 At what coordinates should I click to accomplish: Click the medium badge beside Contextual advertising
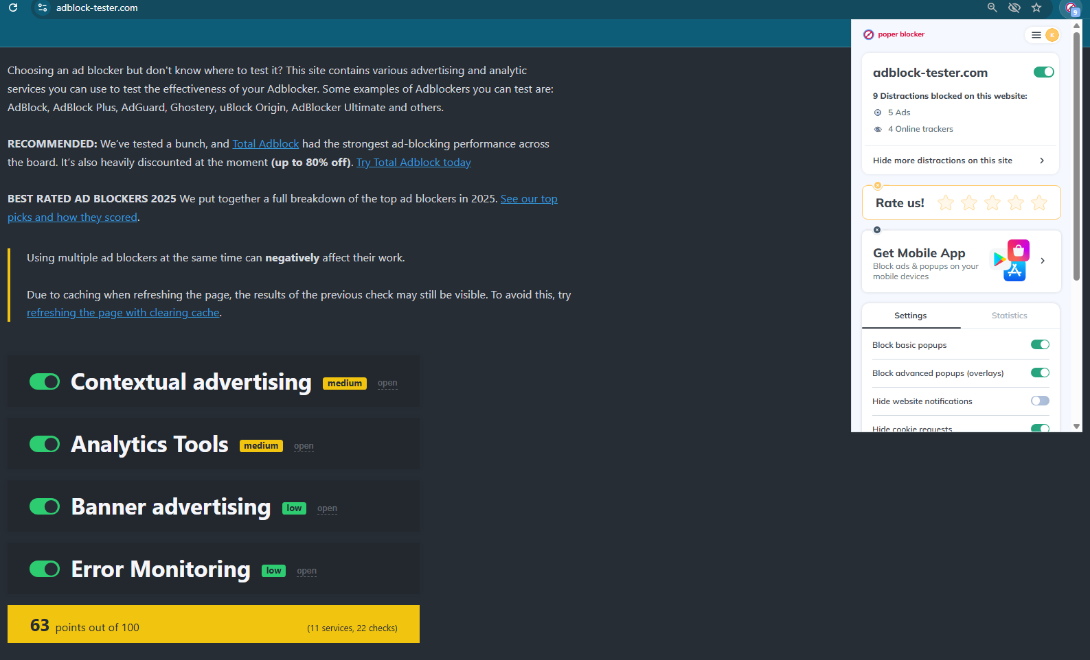[x=345, y=384]
